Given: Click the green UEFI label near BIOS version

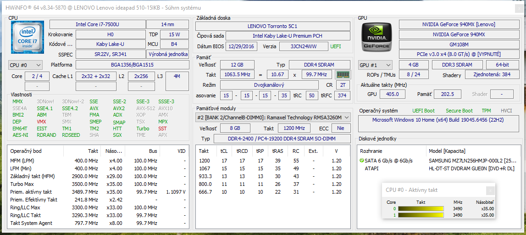Looking at the screenshot, I should [x=336, y=46].
